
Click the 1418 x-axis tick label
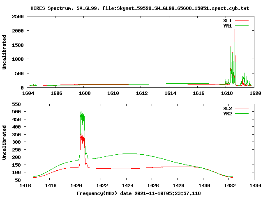click(51, 186)
